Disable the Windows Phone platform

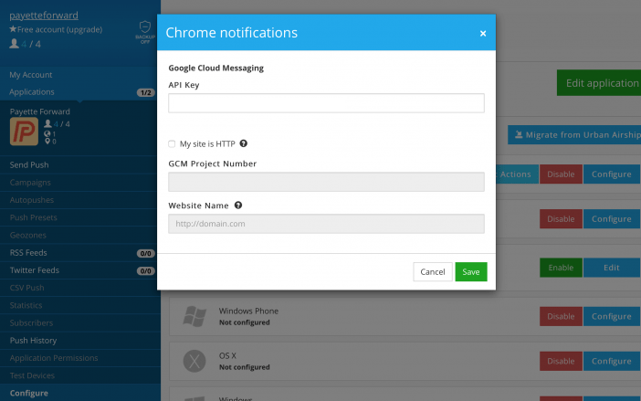click(561, 316)
